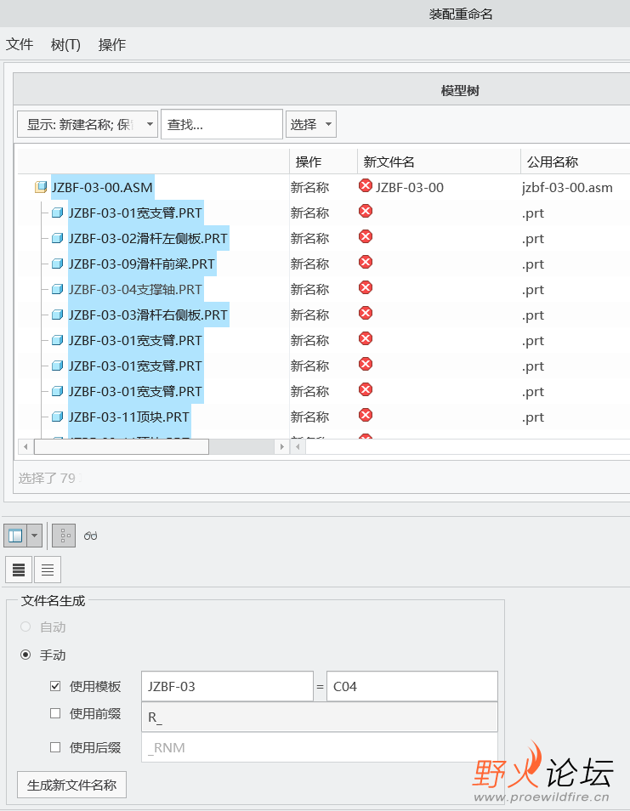The width and height of the screenshot is (630, 811).
Task: Select the 自动 radio button
Action: click(26, 627)
